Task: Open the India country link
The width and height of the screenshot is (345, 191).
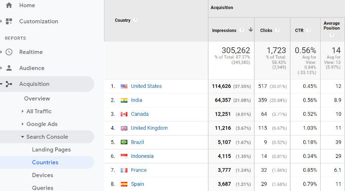Action: click(x=136, y=100)
